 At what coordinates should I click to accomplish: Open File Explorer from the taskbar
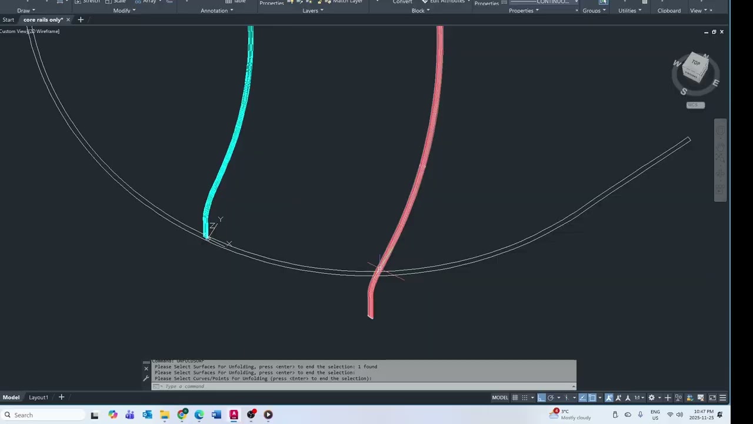pyautogui.click(x=165, y=415)
